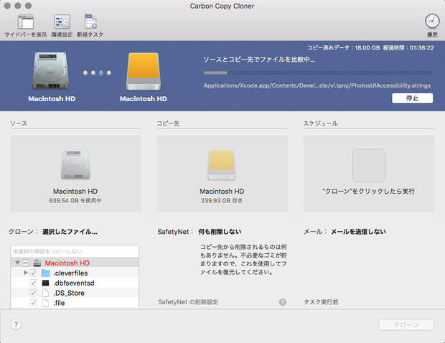Collapse the Macintosh HD tree root
Image resolution: width=445 pixels, height=343 pixels.
click(x=17, y=263)
